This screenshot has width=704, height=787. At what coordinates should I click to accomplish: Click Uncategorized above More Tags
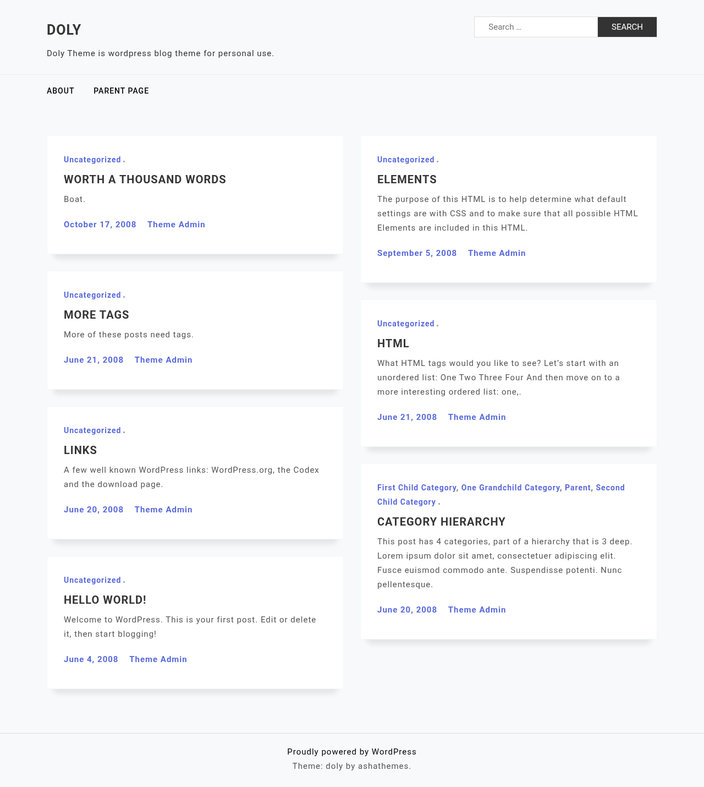[92, 295]
